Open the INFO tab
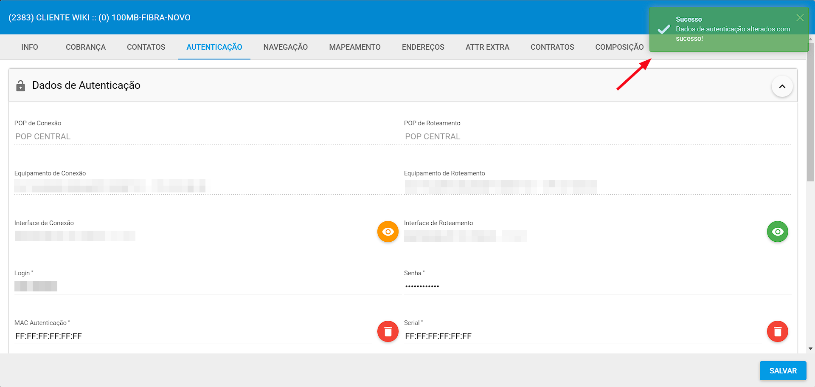Viewport: 815px width, 387px height. pos(30,47)
